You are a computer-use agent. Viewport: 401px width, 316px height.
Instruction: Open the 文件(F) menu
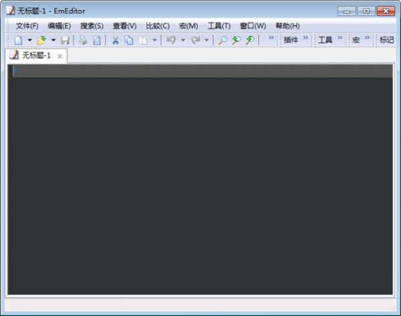tap(27, 26)
